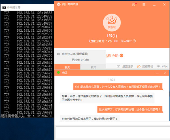Click the unattended help question mark icon

tap(134, 41)
